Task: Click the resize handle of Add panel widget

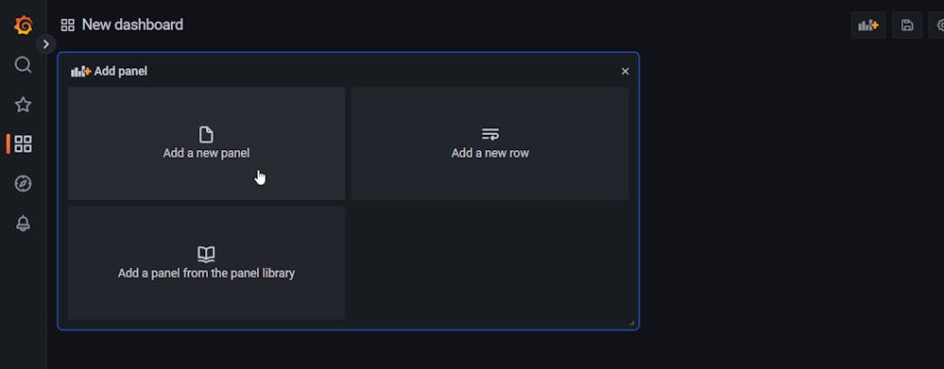Action: coord(631,323)
